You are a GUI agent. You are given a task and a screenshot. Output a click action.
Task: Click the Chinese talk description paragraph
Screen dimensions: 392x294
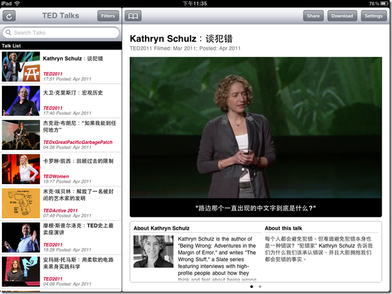[x=319, y=249]
